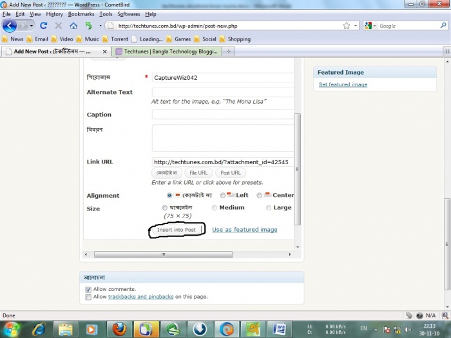The image size is (451, 338).
Task: Show hidden system tray icons arrow
Action: point(376,330)
